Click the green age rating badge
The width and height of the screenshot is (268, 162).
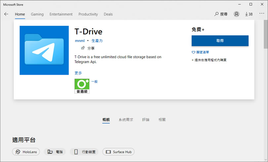click(x=82, y=86)
